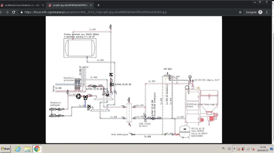This screenshot has width=274, height=153.
Task: Launch Internet Explorer from the taskbar
Action: click(18, 149)
